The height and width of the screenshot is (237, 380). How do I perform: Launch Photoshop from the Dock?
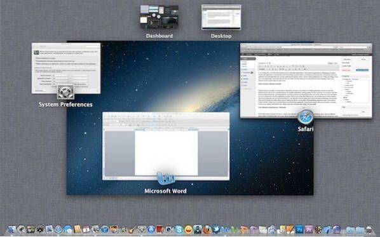coord(299,229)
